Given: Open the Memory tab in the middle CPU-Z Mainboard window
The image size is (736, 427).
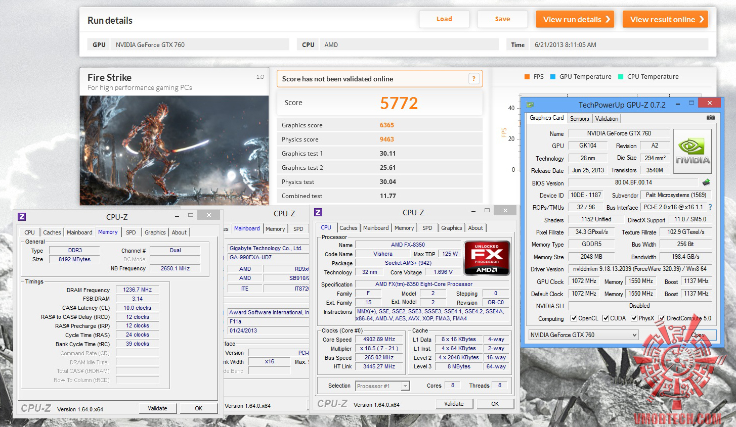Looking at the screenshot, I should [x=275, y=229].
